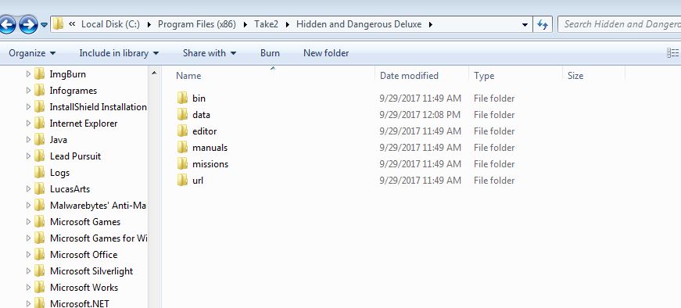Viewport: 681px width, 308px height.
Task: Click the Search Hidden and Dangerous field
Action: pyautogui.click(x=619, y=24)
